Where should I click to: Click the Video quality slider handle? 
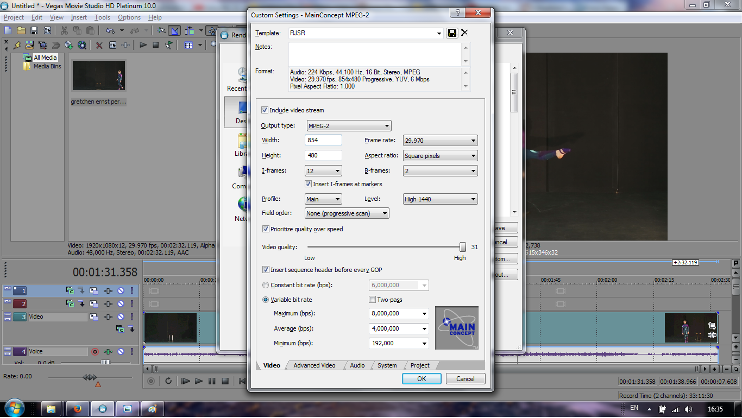pos(463,247)
